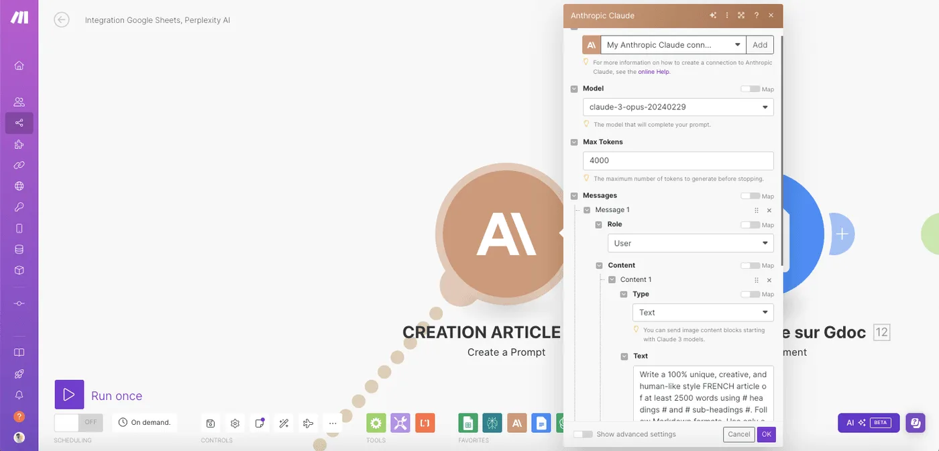Screen dimensions: 939x451
Task: Collapse the Messages section
Action: coord(574,196)
